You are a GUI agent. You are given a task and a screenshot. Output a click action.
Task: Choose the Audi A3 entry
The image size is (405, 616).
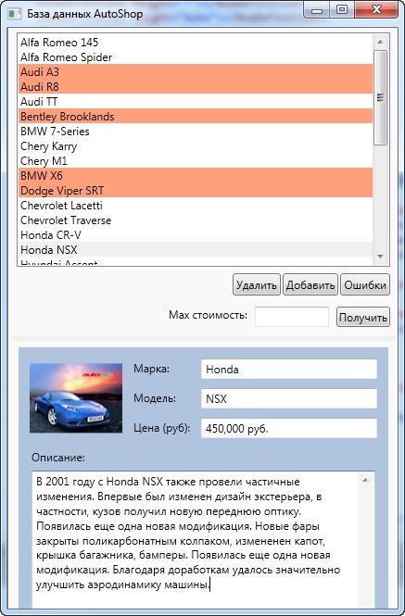click(x=196, y=72)
